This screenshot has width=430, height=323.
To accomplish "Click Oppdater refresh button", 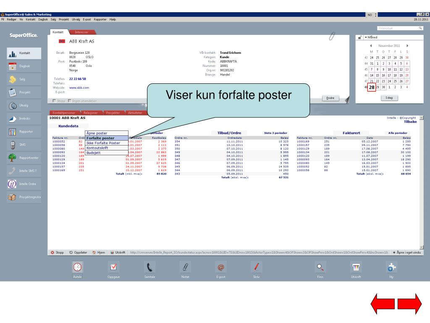I will pyautogui.click(x=78, y=252).
